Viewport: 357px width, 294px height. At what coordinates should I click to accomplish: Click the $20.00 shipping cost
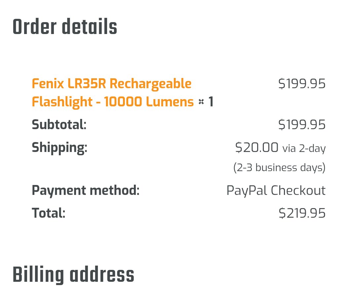[x=257, y=147]
